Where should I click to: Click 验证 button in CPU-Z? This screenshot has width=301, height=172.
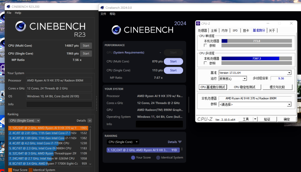(x=267, y=119)
